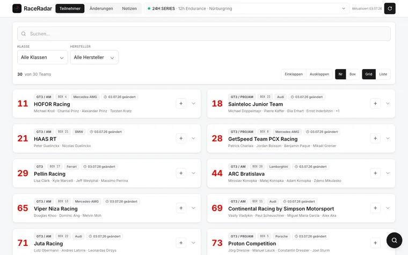Open the 24H SERIES event selector

point(246,9)
